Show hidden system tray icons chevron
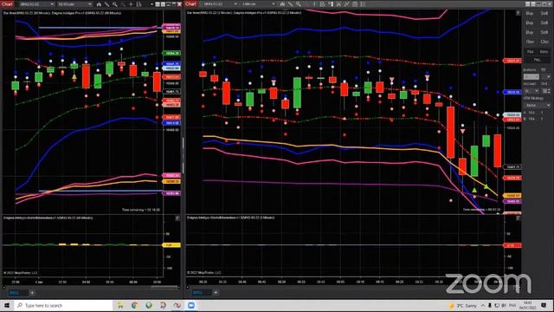The width and height of the screenshot is (554, 312). pos(483,305)
